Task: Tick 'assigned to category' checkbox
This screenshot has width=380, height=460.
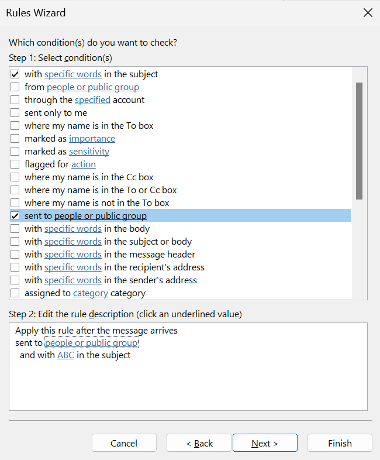Action: pos(15,293)
